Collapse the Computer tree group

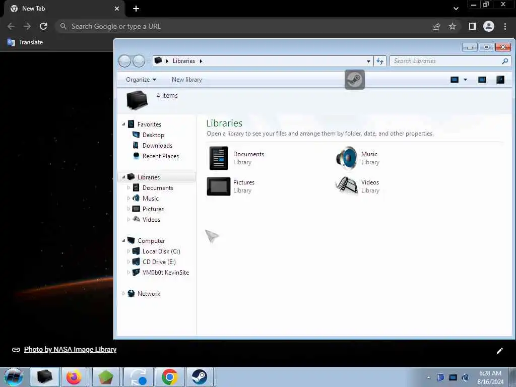tap(123, 240)
